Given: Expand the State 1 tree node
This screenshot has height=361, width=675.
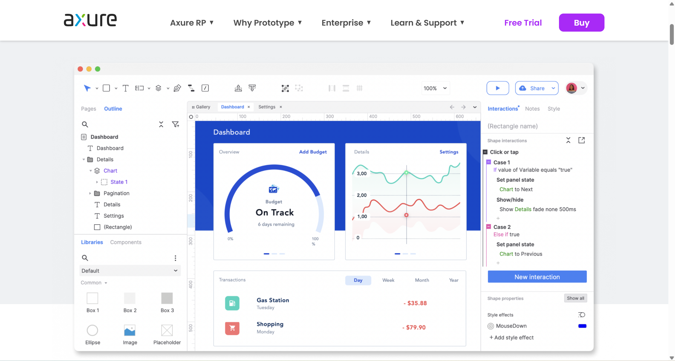Looking at the screenshot, I should click(97, 182).
